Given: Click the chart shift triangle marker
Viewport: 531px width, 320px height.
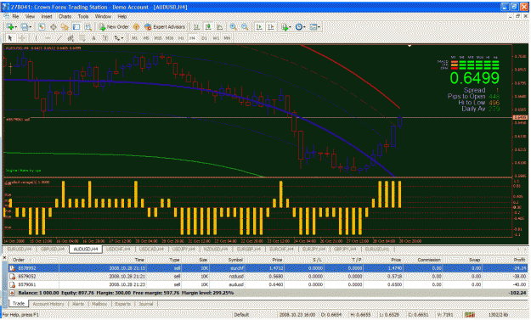Looking at the screenshot, I should pyautogui.click(x=410, y=45).
